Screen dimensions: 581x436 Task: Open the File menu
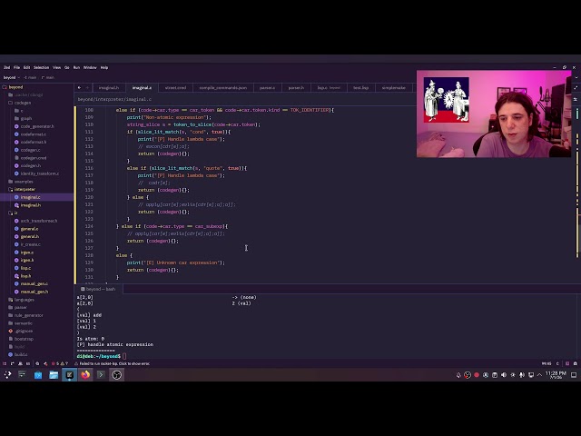click(16, 67)
